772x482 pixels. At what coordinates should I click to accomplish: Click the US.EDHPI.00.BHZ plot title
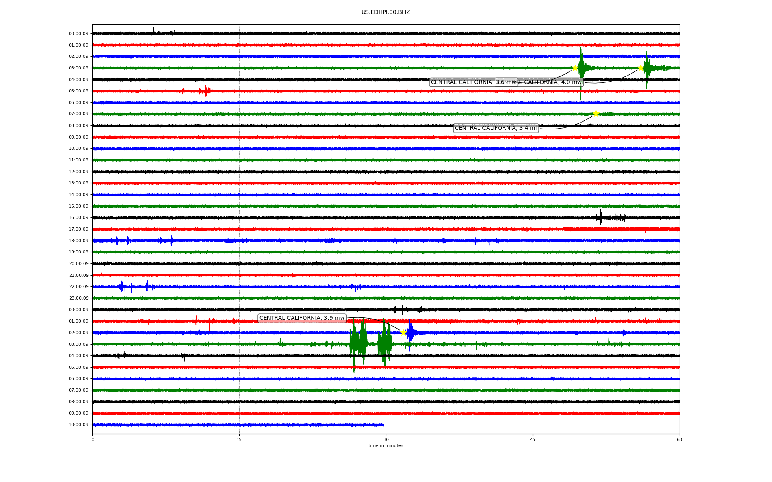click(385, 12)
